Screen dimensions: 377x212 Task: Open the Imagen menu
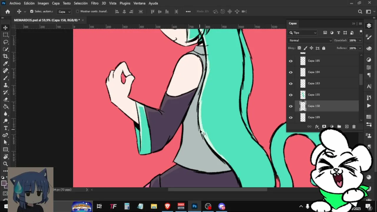point(43,3)
